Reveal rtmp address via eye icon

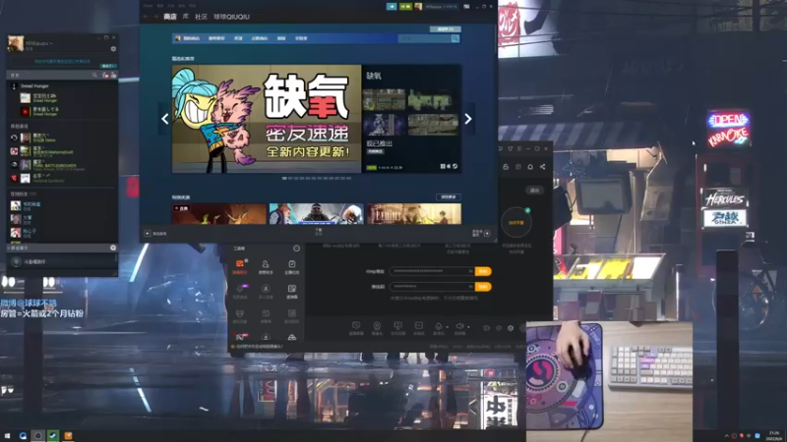470,271
